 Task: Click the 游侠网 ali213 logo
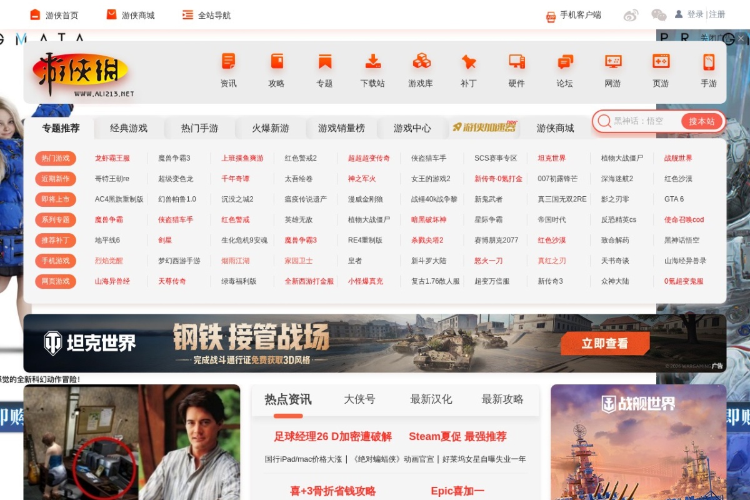coord(82,75)
